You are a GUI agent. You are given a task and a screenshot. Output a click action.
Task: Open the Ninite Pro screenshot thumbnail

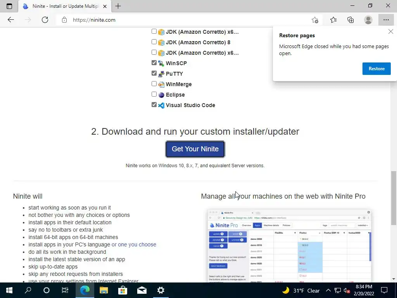point(289,246)
